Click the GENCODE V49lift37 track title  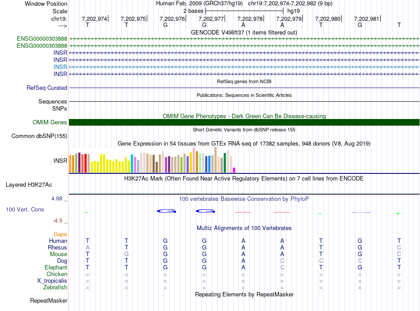point(244,32)
